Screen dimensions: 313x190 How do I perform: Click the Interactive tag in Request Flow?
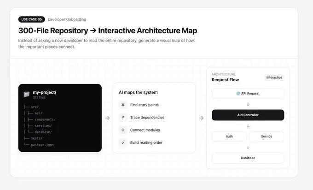[x=274, y=77]
